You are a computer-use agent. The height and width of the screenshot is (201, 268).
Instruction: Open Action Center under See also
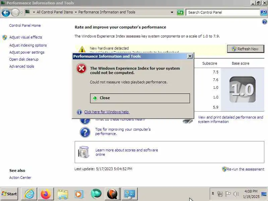point(20,178)
